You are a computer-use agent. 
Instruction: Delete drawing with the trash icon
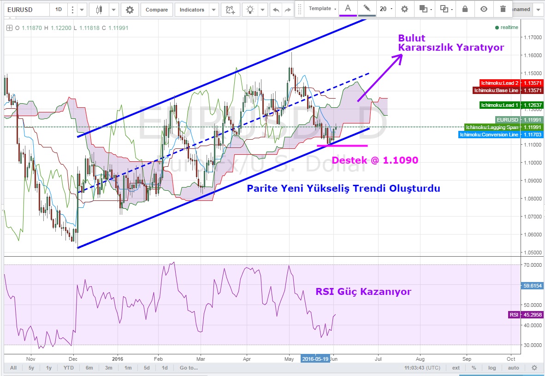(x=503, y=9)
